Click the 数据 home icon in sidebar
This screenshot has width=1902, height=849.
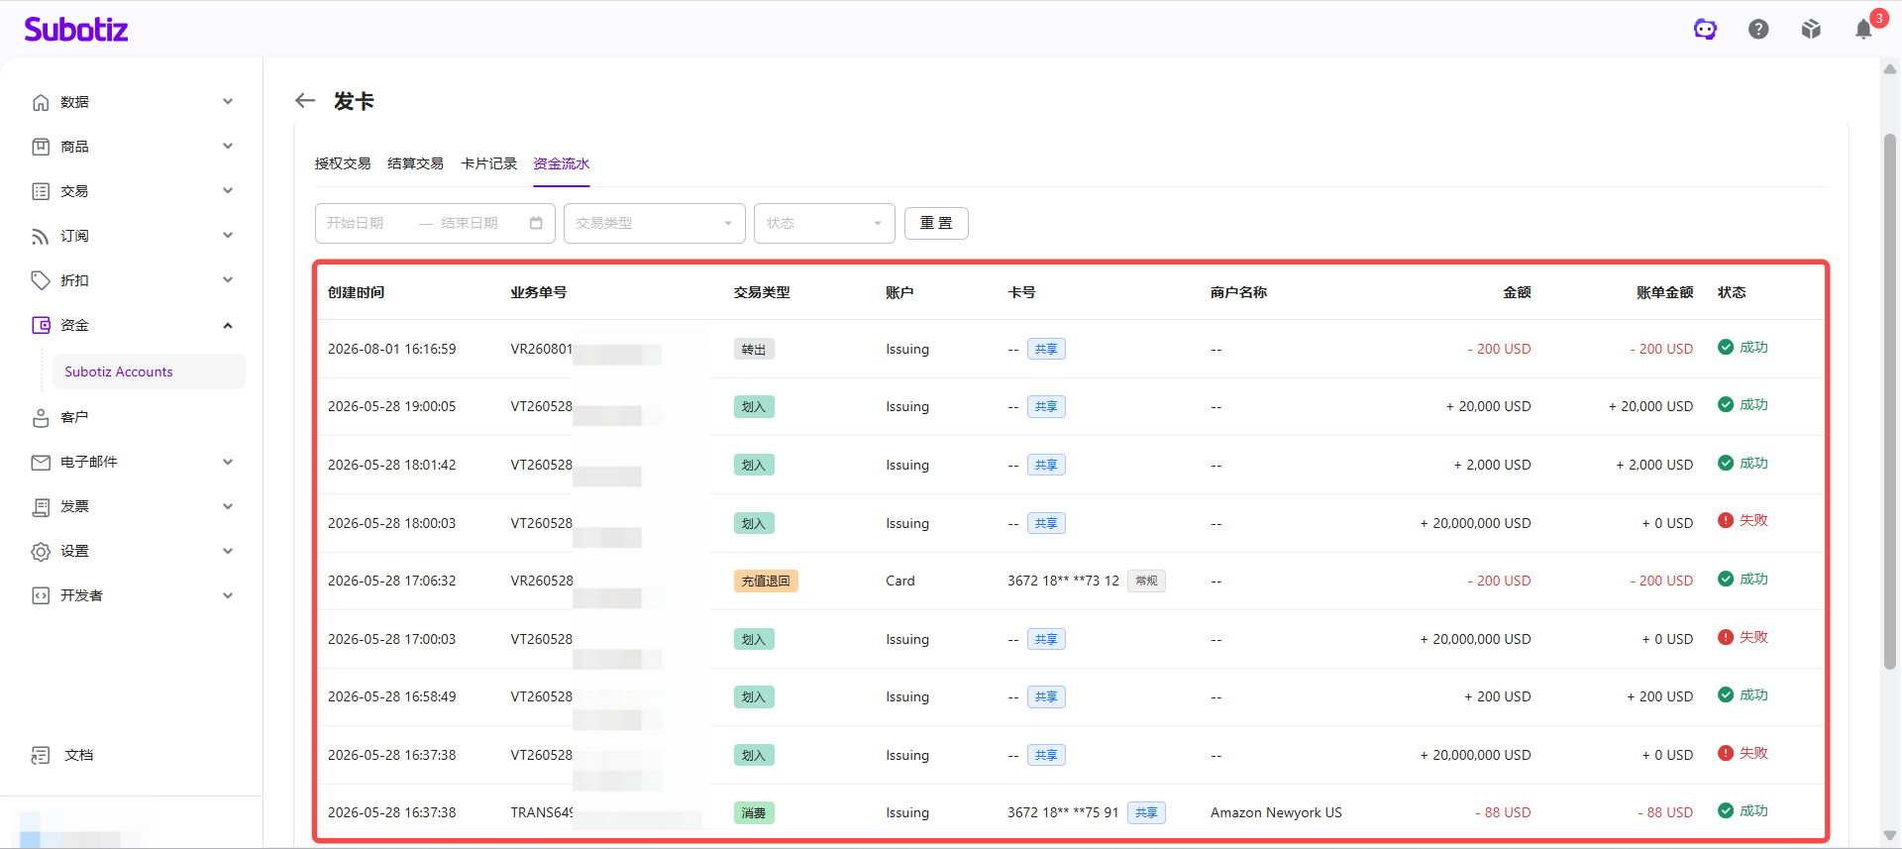pos(41,102)
